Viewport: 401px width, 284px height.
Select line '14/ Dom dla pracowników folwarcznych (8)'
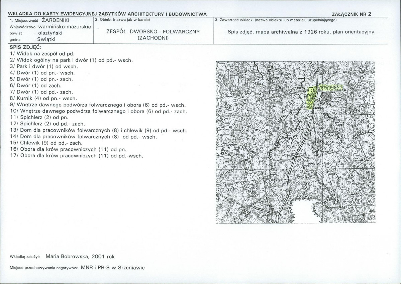(x=83, y=137)
